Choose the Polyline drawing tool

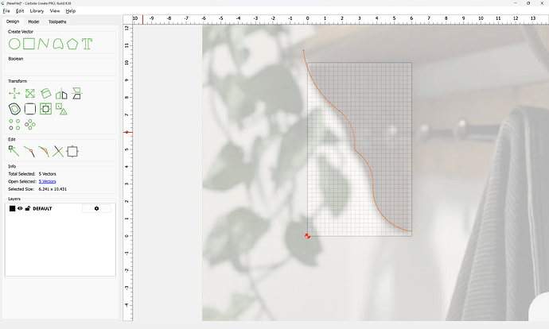pos(43,44)
